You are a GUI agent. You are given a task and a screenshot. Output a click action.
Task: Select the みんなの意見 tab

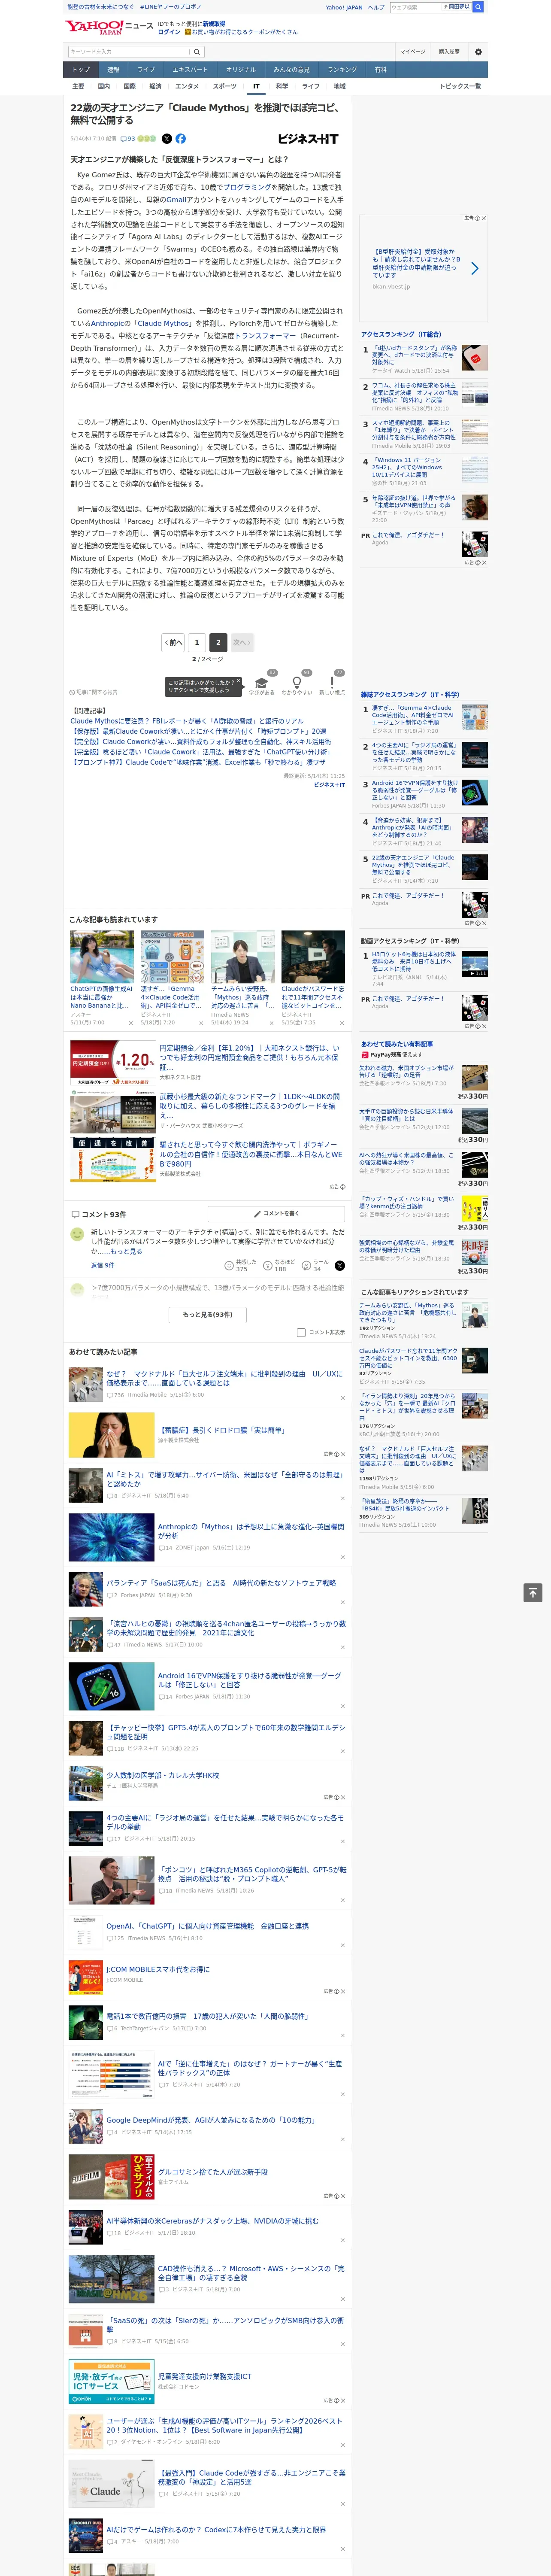coord(291,70)
